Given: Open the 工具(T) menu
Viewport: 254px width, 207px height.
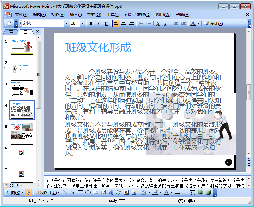Looking at the screenshot, I should point(113,15).
